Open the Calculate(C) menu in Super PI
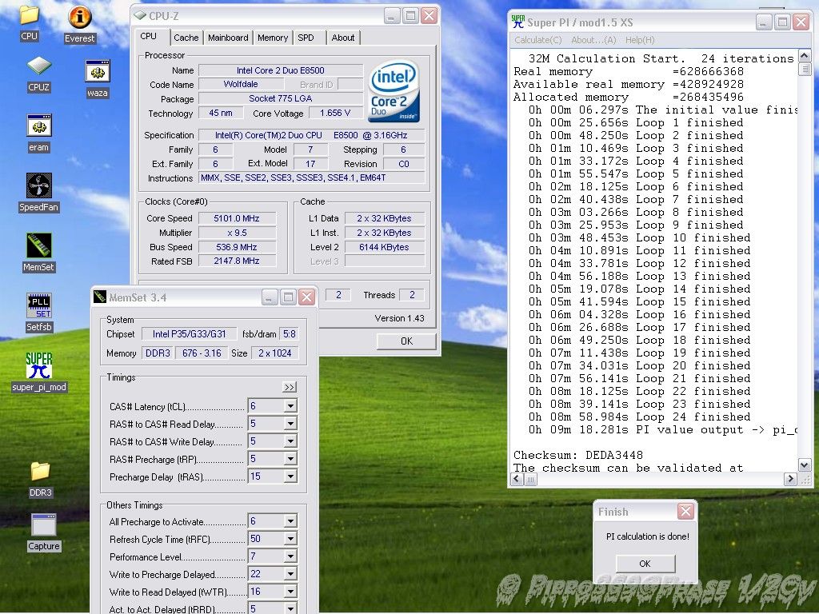Screen dimensions: 819x614 coord(538,40)
